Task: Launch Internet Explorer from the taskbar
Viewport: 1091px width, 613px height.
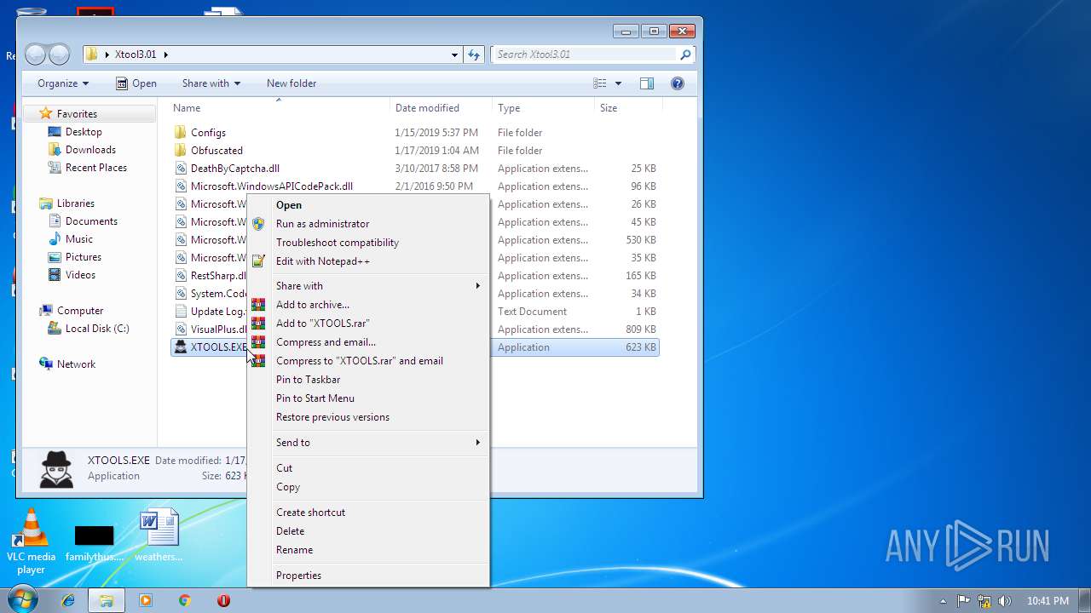Action: 68,600
